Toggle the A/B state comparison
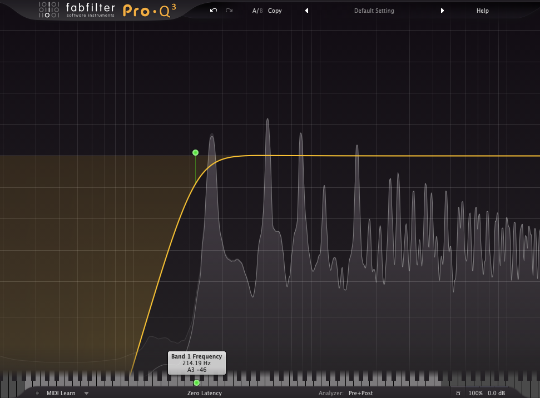This screenshot has width=540, height=398. tap(257, 11)
